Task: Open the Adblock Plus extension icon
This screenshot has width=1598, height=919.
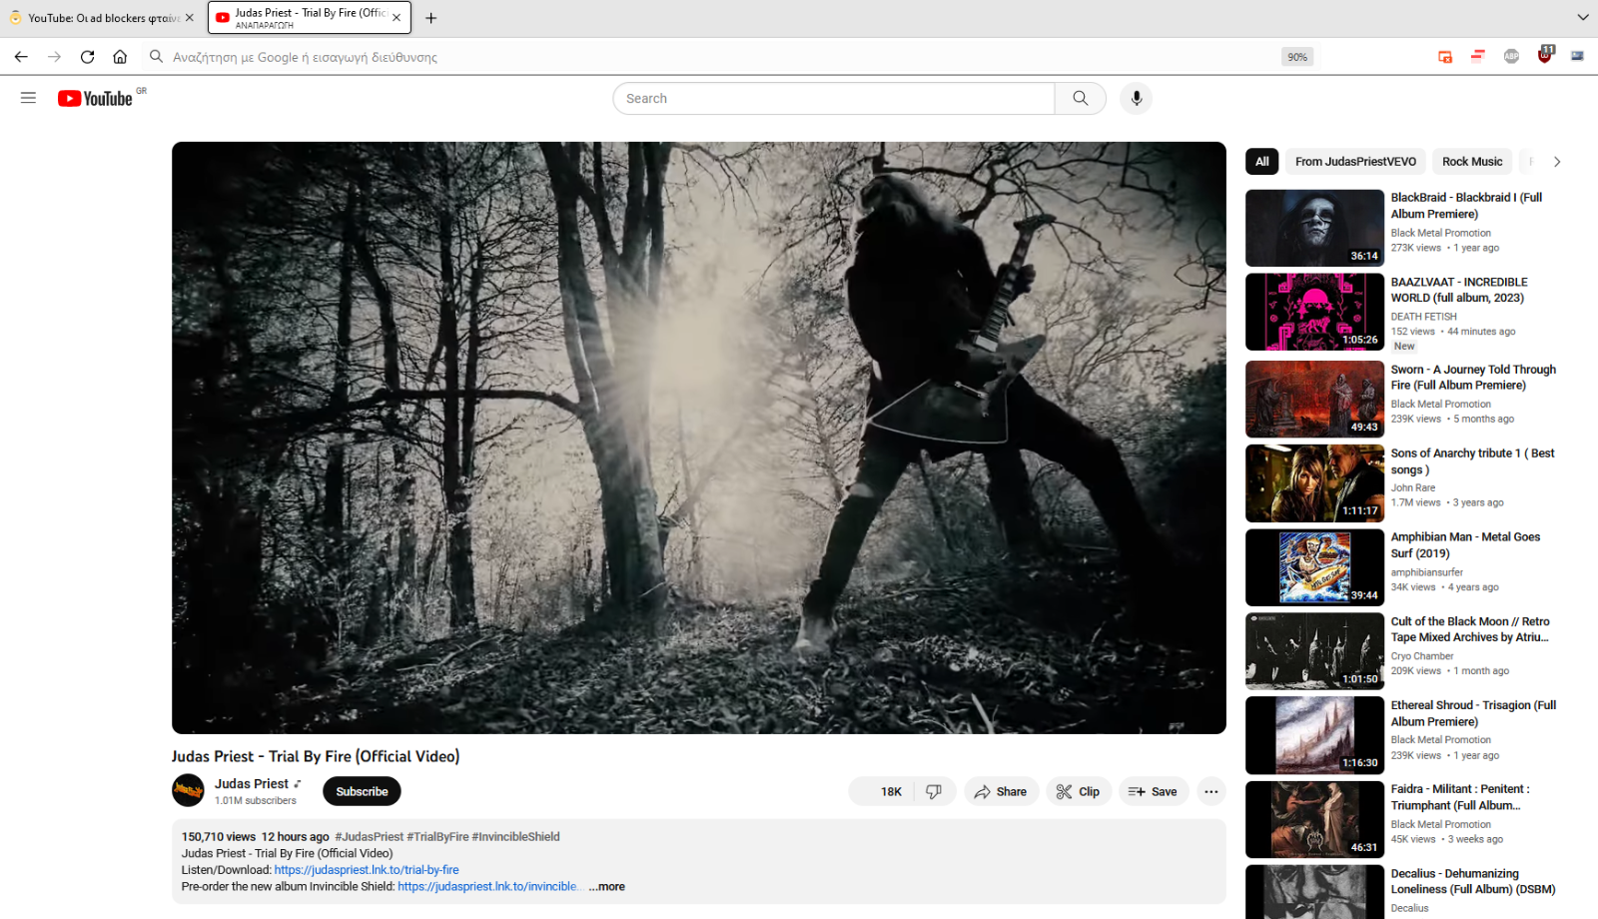Action: [x=1511, y=57]
